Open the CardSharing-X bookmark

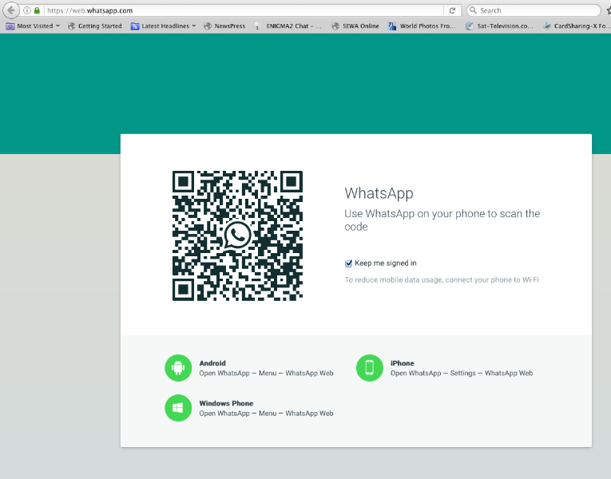576,26
